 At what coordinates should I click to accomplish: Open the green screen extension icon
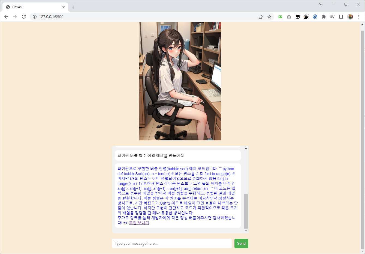pos(280,17)
